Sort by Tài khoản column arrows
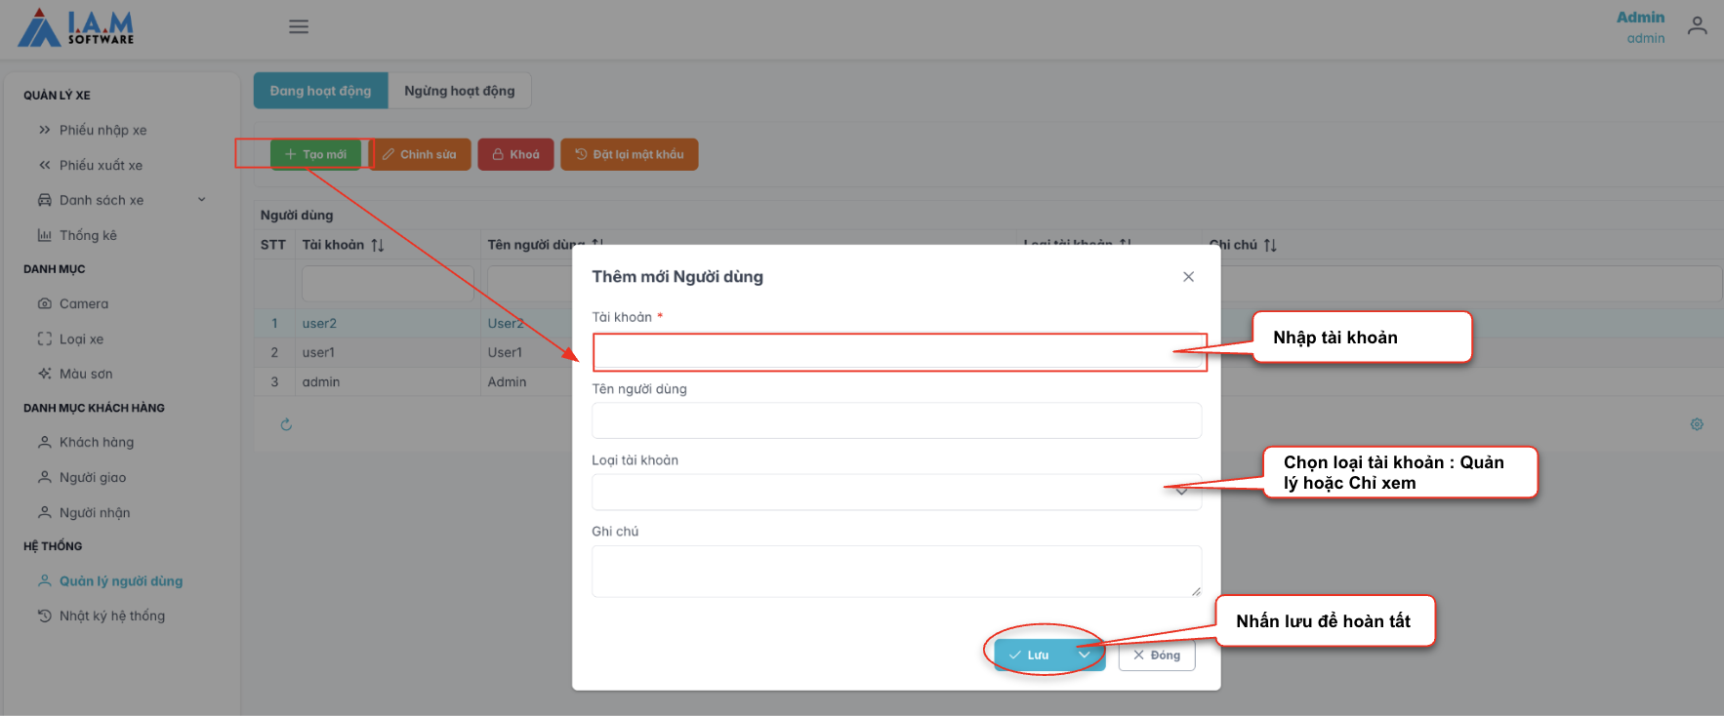Viewport: 1724px width, 716px height. [x=377, y=245]
